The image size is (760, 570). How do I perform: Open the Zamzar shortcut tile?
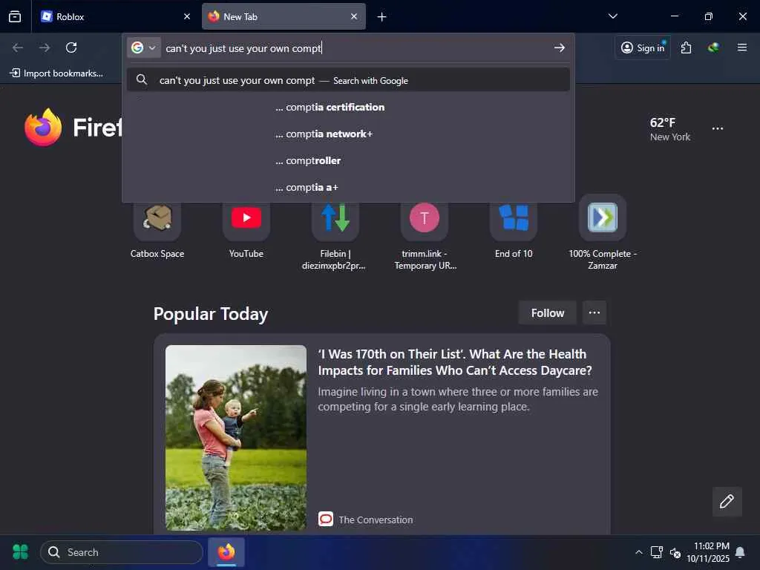(x=603, y=232)
